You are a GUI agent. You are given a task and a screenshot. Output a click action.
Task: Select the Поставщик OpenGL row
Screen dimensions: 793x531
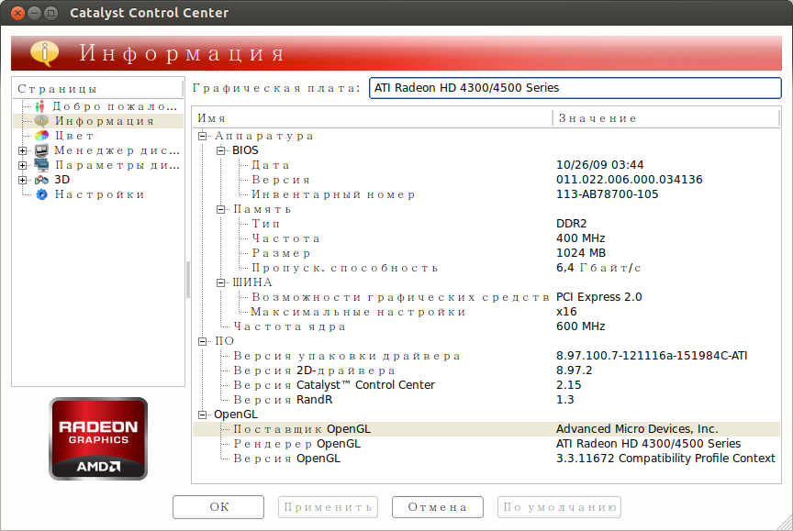point(486,429)
